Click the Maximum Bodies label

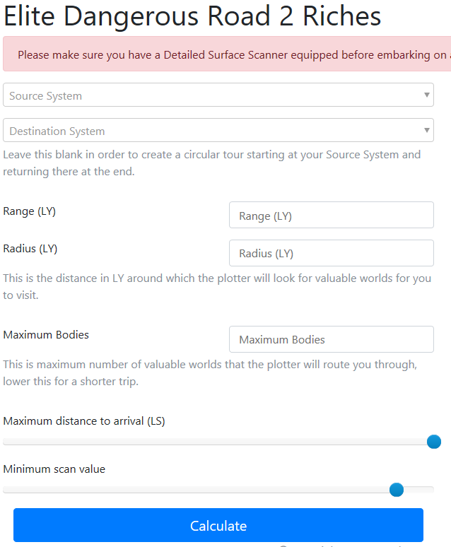click(46, 334)
